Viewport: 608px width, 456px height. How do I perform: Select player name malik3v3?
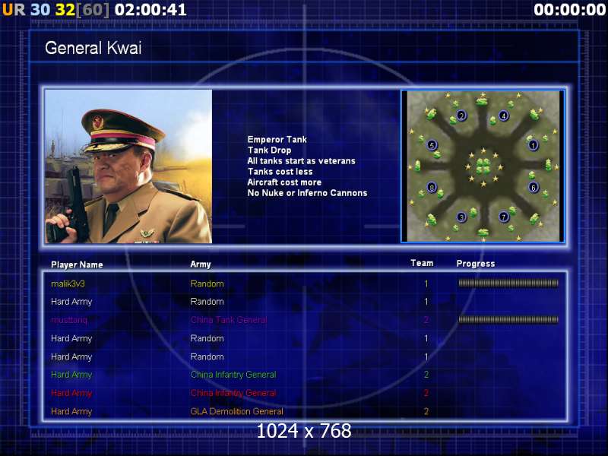(68, 283)
